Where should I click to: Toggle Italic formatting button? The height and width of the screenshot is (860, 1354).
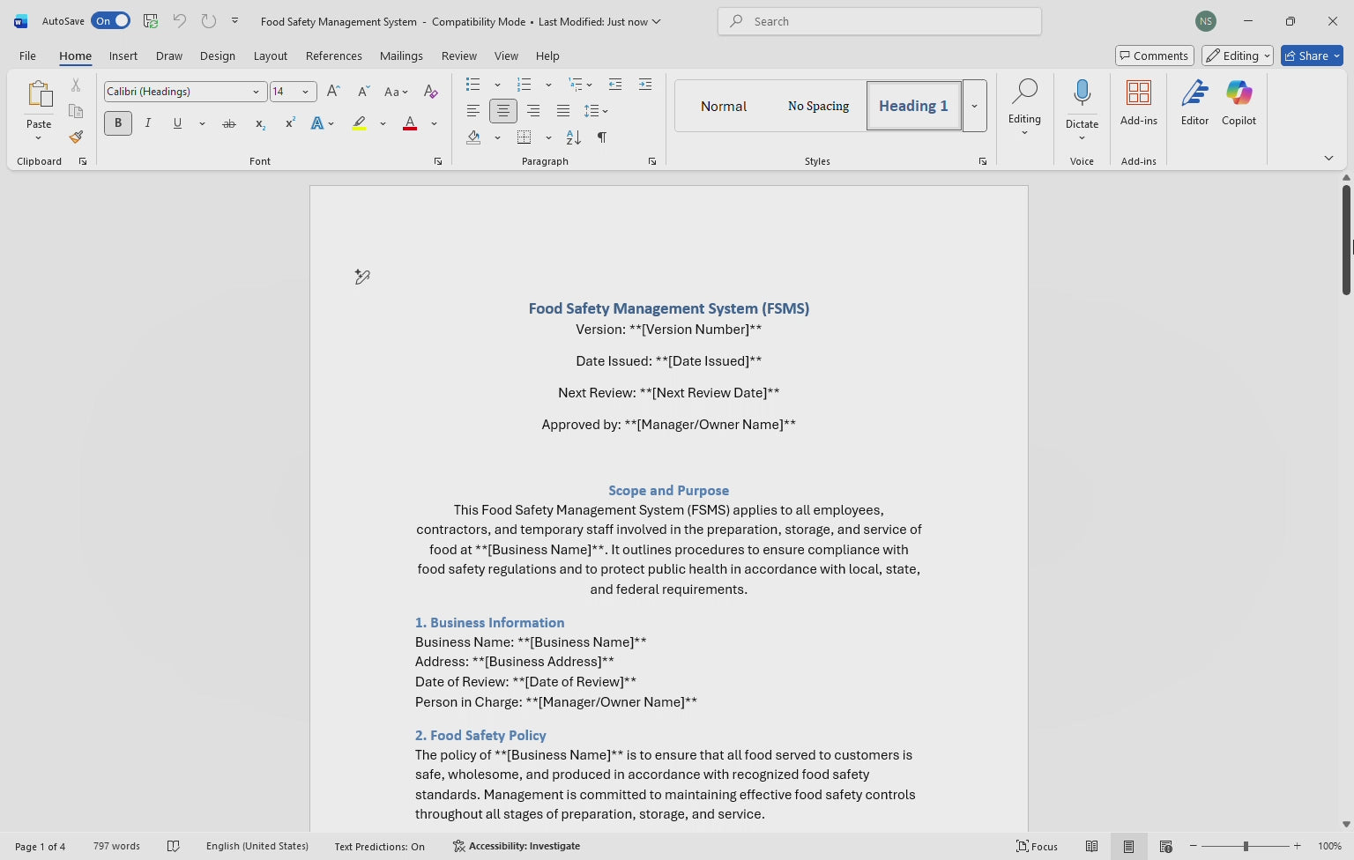148,123
